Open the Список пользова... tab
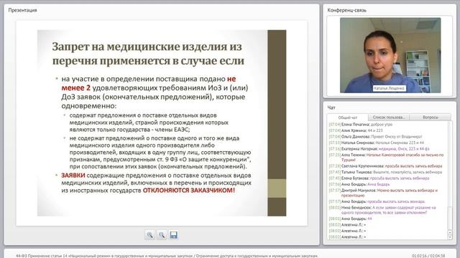Viewport: 460px width, 258px height. click(389, 118)
